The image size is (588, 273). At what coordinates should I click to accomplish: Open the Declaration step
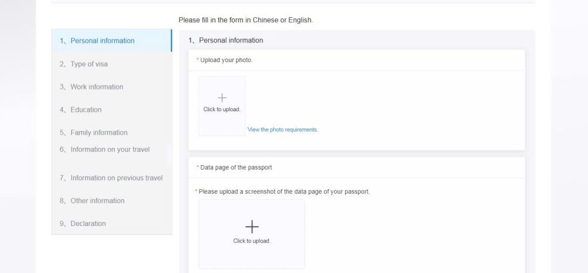88,224
